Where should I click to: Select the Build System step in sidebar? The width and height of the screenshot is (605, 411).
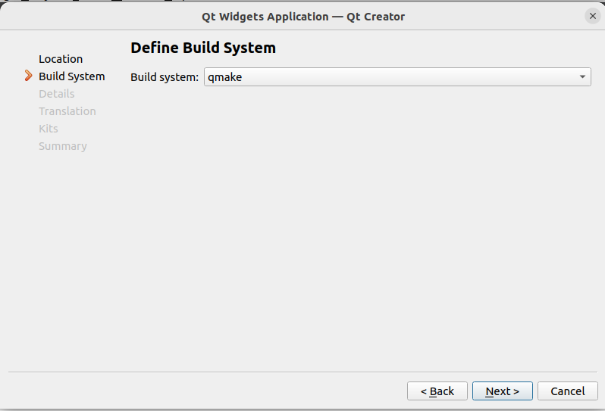[x=71, y=76]
